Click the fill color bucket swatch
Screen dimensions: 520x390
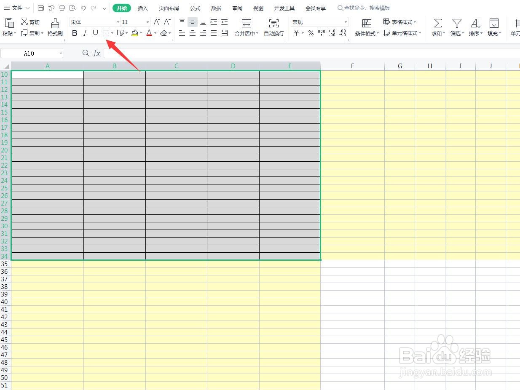pyautogui.click(x=135, y=33)
